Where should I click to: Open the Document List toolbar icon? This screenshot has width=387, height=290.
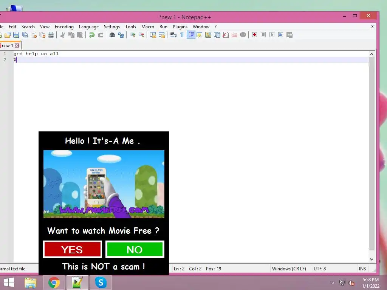coord(217,35)
